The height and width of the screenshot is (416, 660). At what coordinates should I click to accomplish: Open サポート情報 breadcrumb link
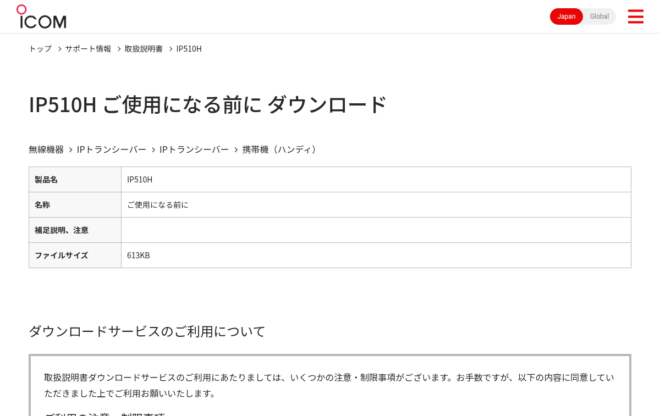point(88,48)
